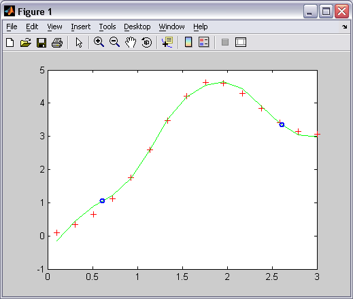Image resolution: width=353 pixels, height=299 pixels.
Task: Open file using the folder icon
Action: pos(26,42)
